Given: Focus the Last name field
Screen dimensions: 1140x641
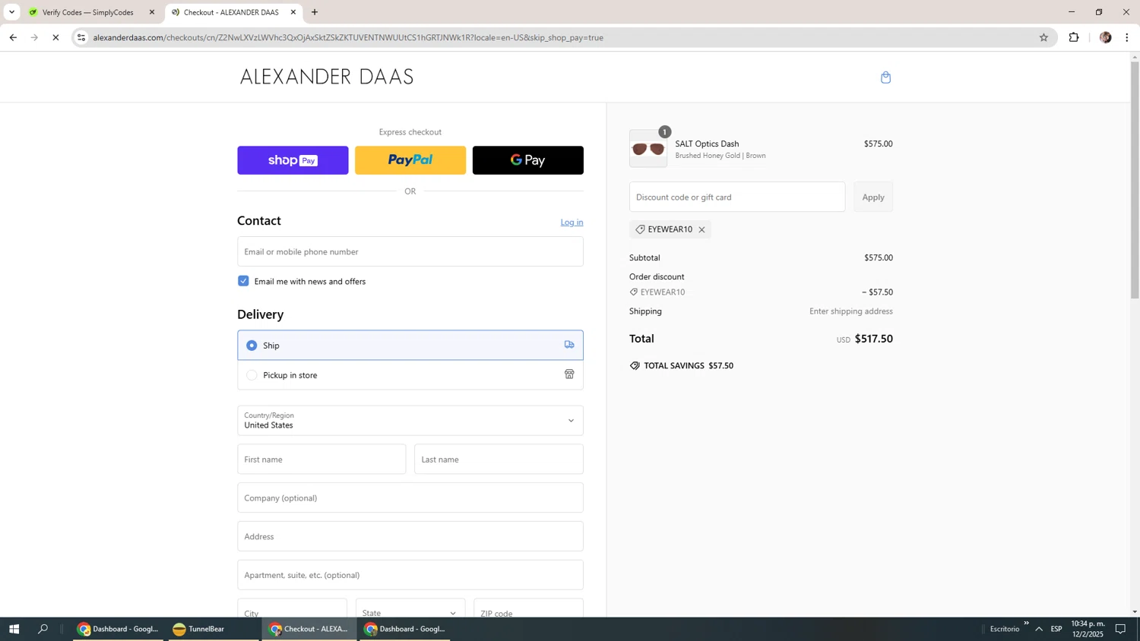Looking at the screenshot, I should tap(499, 459).
